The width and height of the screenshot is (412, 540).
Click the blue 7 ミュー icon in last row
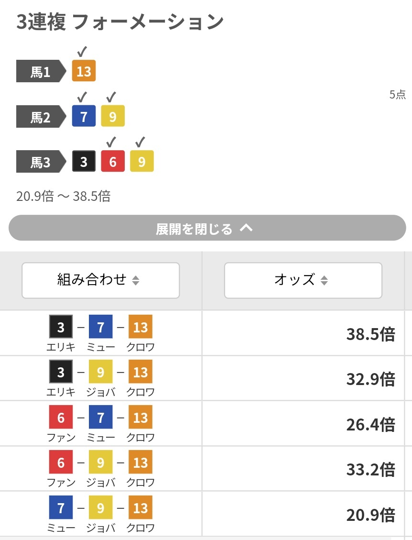coord(61,507)
